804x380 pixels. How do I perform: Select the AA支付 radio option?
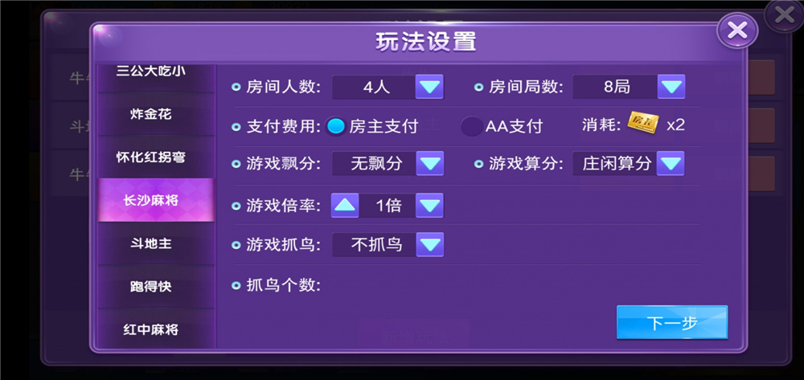(473, 126)
